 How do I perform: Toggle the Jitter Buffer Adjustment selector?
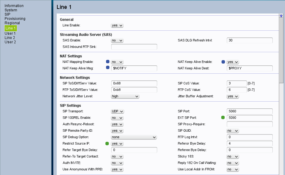click(233, 96)
